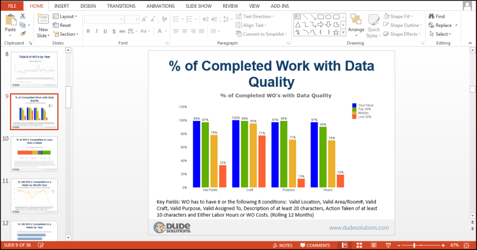477x250 pixels.
Task: Toggle Underline formatting
Action: (x=106, y=31)
